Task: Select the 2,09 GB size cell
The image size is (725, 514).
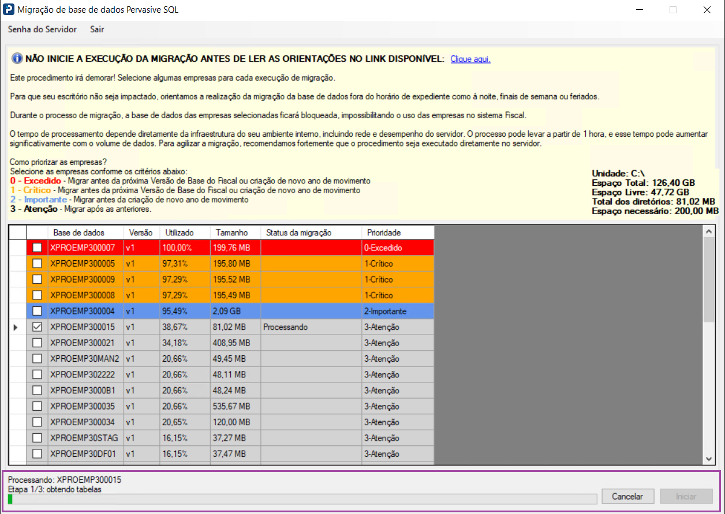Action: click(x=236, y=311)
